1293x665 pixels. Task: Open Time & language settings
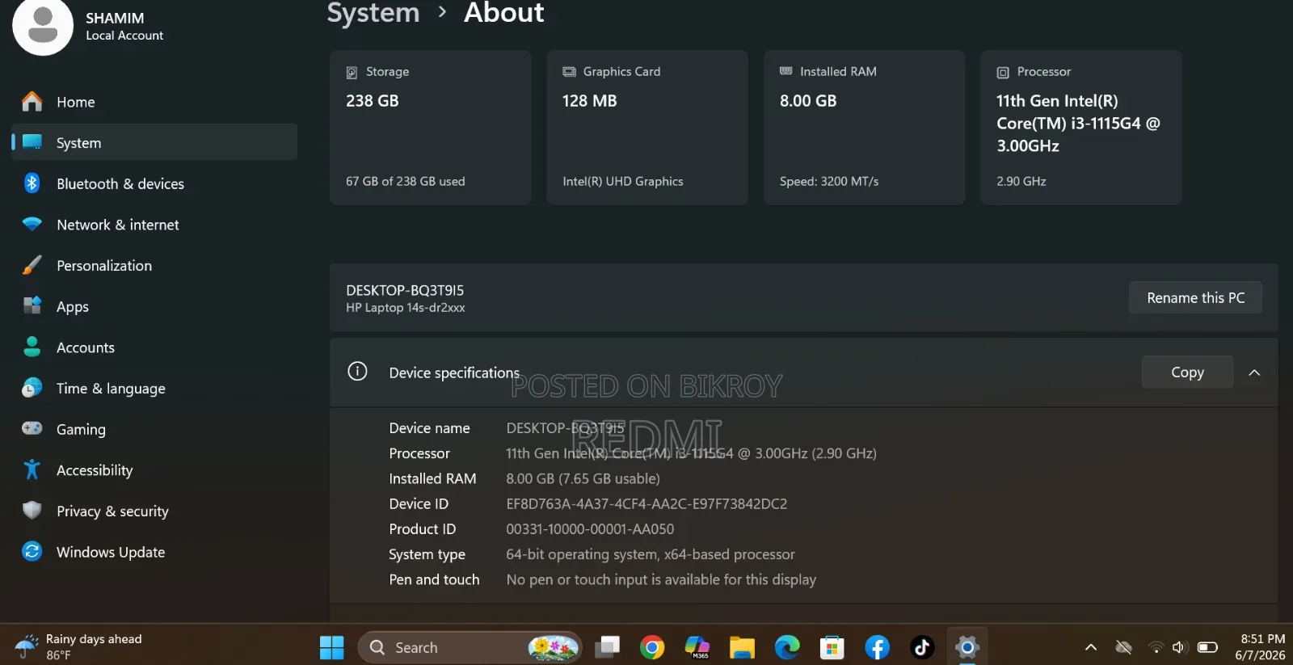pyautogui.click(x=154, y=389)
